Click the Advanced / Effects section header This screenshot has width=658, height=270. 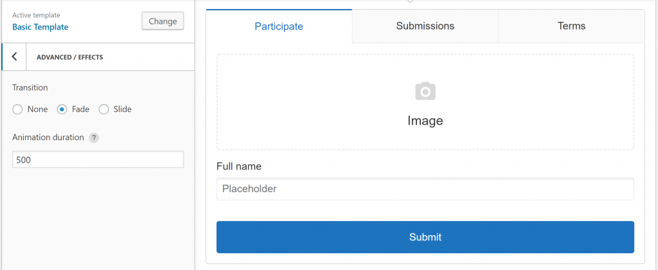(x=70, y=57)
